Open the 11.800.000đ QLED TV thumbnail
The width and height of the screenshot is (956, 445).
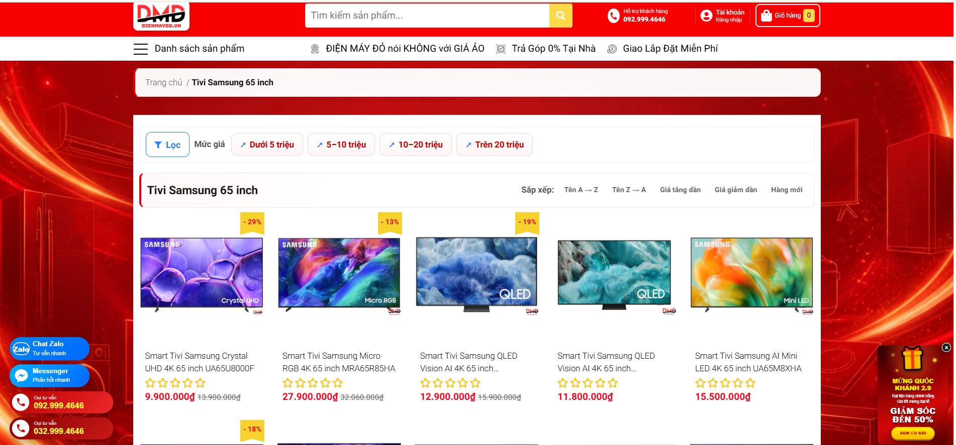coord(614,275)
